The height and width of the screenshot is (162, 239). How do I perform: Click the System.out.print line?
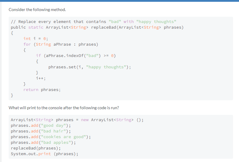(45, 154)
